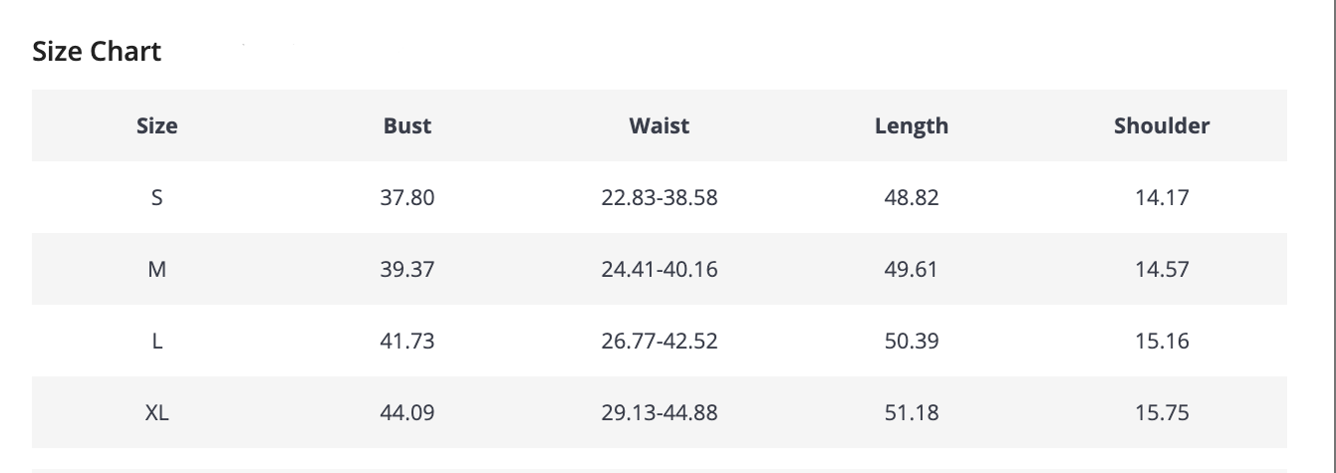Click shoulder value 14.17
This screenshot has width=1336, height=473.
point(1162,197)
